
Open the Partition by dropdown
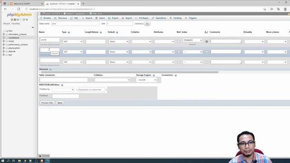coord(63,90)
